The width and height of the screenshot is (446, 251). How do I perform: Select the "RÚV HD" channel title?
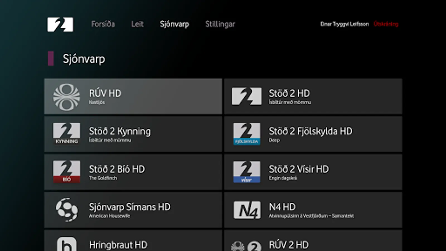105,93
